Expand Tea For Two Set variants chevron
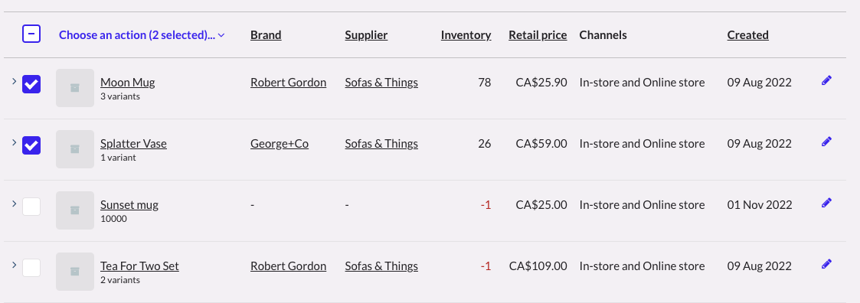 click(x=15, y=266)
